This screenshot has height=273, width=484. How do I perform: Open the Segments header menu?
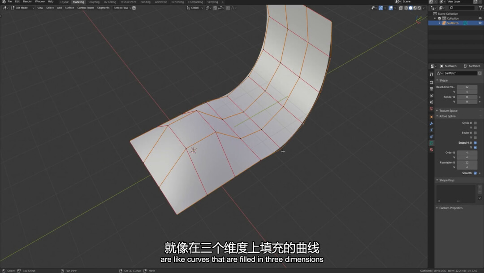[103, 8]
